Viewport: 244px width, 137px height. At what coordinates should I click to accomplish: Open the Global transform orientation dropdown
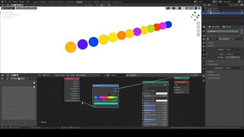coord(90,5)
